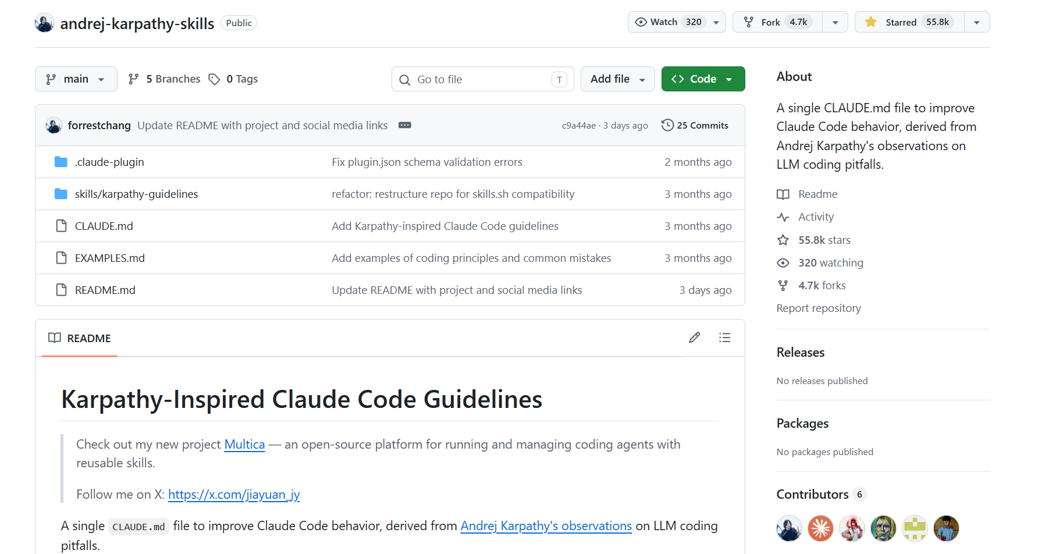Click the file icon next to EXAMPLES.md
The height and width of the screenshot is (554, 1049).
coord(61,258)
